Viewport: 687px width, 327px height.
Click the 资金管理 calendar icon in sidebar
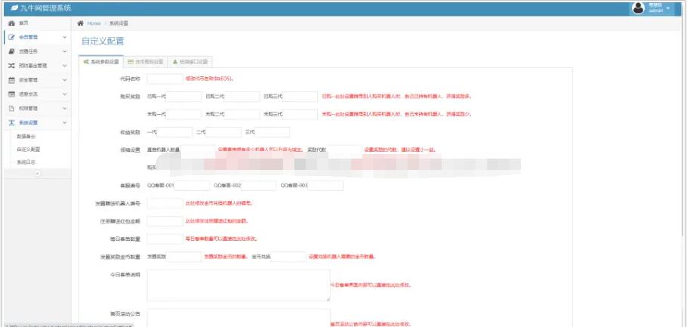11,79
